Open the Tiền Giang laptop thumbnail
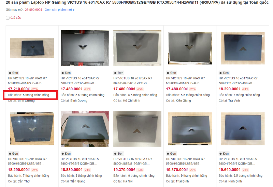The height and width of the screenshot is (187, 273). 85,129
